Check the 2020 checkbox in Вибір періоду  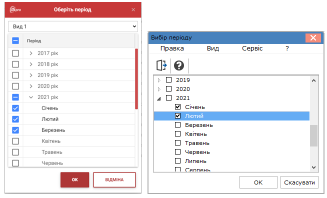click(168, 89)
